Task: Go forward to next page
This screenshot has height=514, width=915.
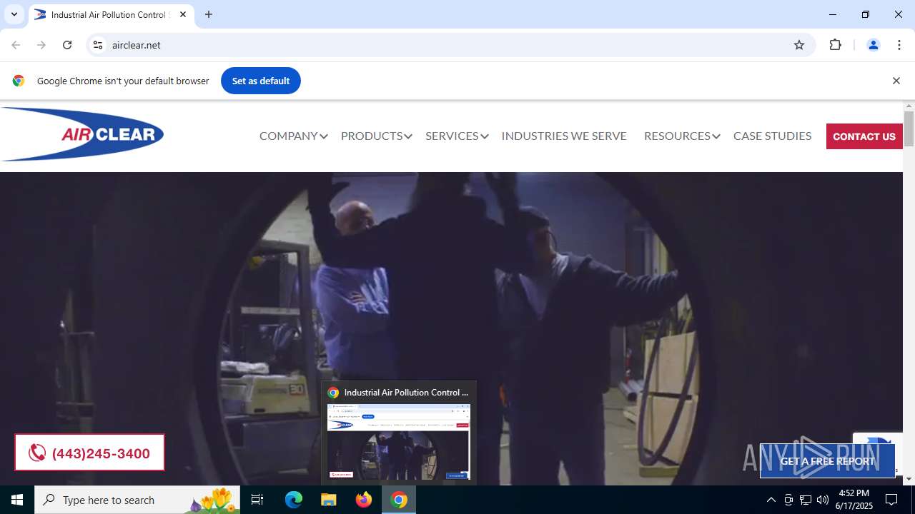Action: (41, 45)
